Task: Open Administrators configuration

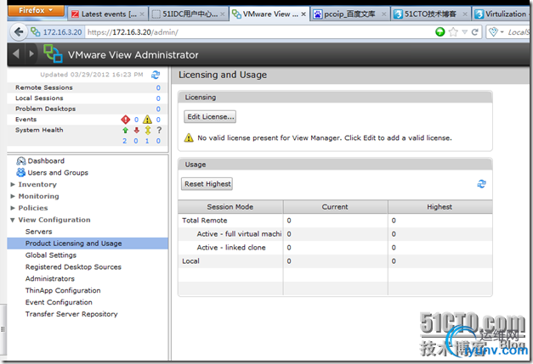Action: [50, 279]
